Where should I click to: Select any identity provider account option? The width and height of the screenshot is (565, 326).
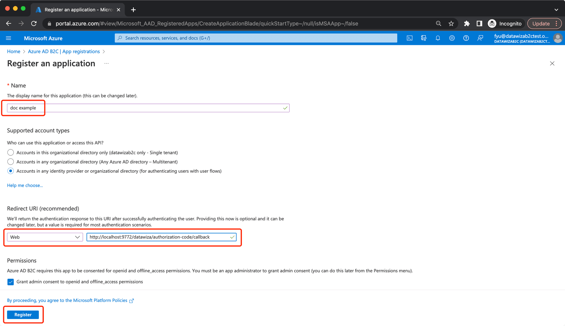coord(11,171)
